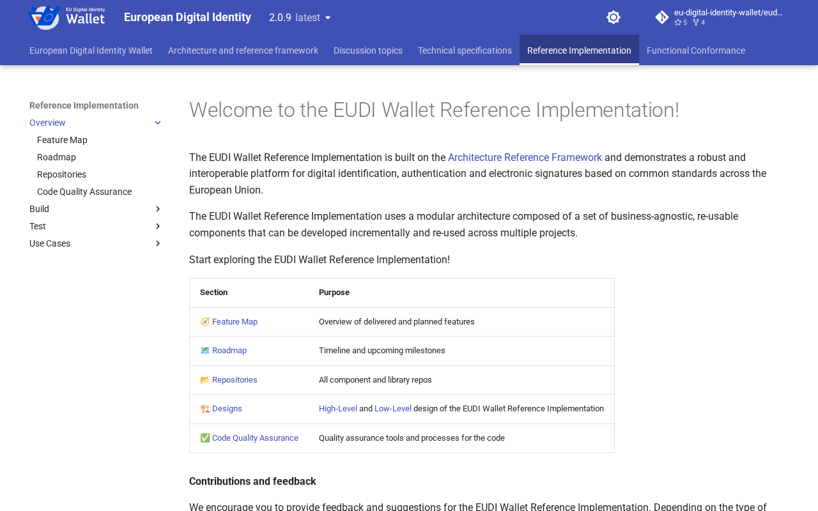Open the Architecture Reference Framework link
The height and width of the screenshot is (511, 818).
[x=525, y=158]
